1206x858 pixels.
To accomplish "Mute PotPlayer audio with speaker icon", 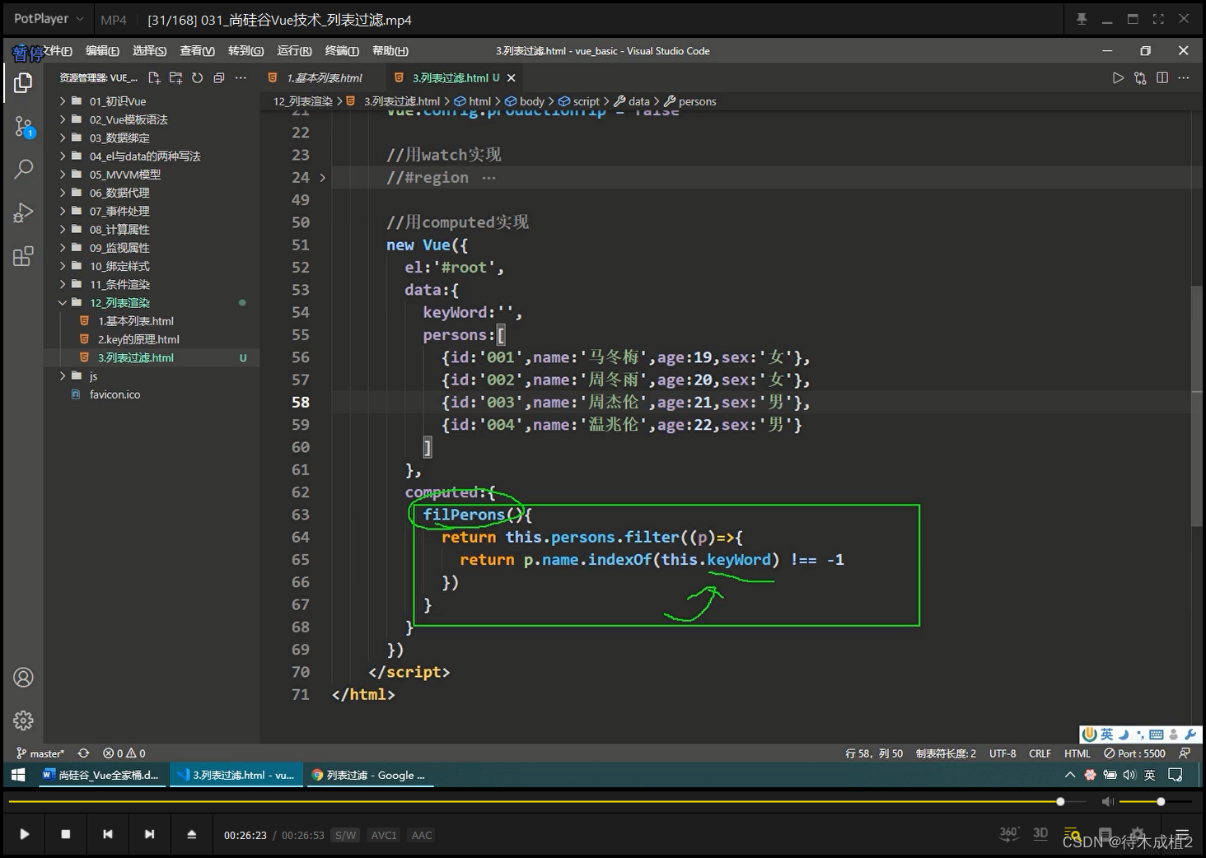I will point(1108,801).
